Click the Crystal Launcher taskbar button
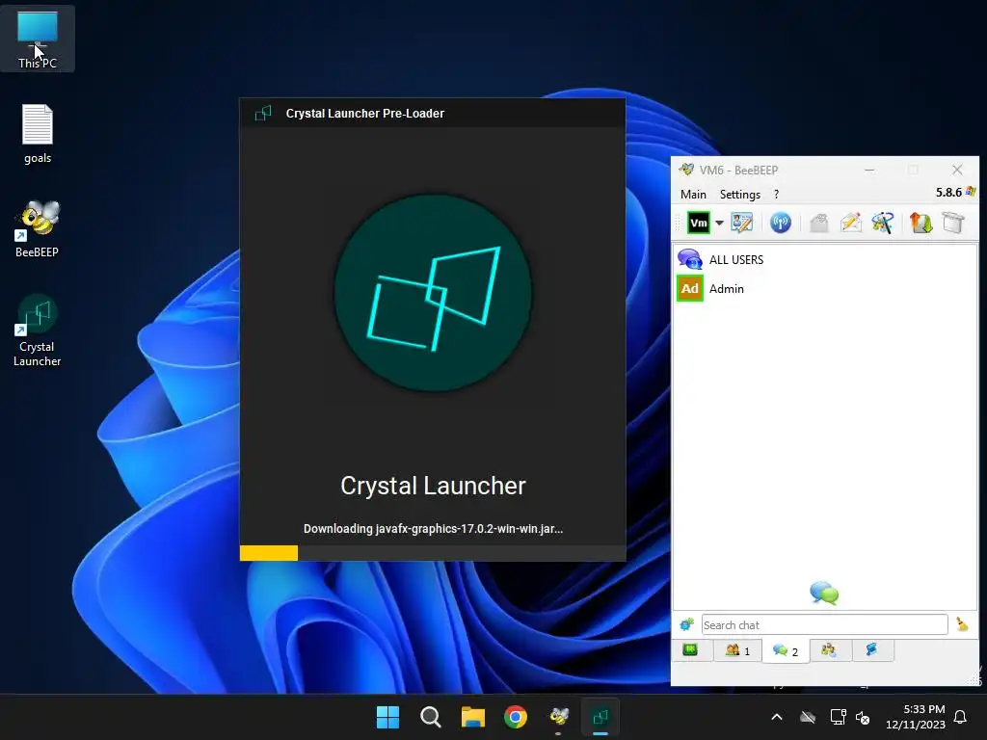The image size is (987, 740). pyautogui.click(x=600, y=717)
